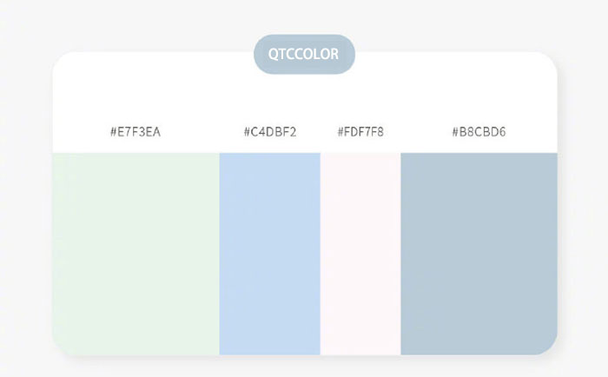Screen dimensions: 608x377
Task: Select the gray-blue color swatch
Action: (x=479, y=253)
